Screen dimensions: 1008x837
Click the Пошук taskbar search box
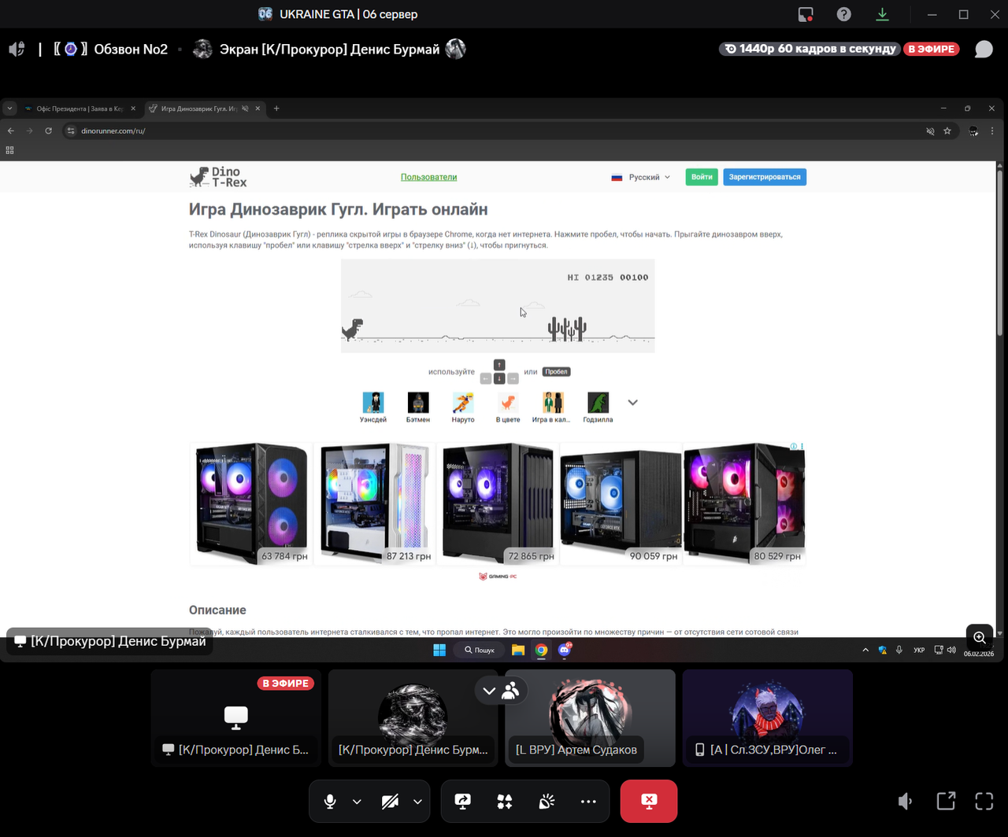[480, 650]
